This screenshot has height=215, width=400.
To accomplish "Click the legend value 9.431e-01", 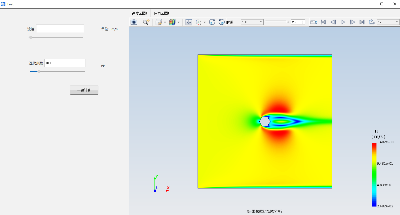I will pyautogui.click(x=385, y=164).
